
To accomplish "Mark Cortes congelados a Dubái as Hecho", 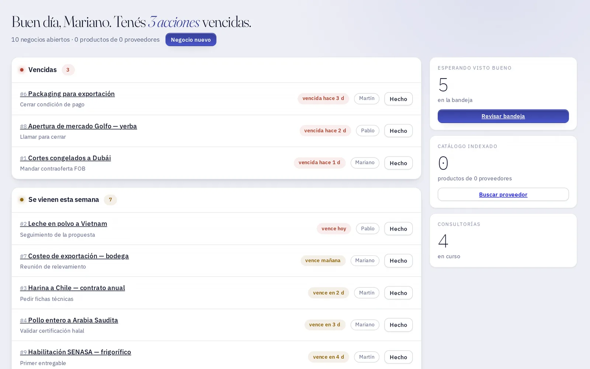I will (x=398, y=163).
